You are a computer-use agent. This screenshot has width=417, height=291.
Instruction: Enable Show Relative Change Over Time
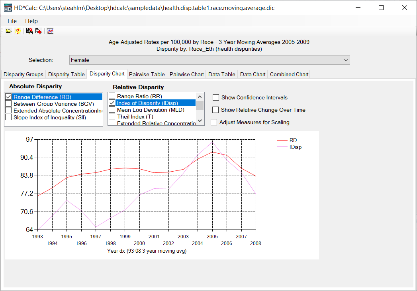216,110
